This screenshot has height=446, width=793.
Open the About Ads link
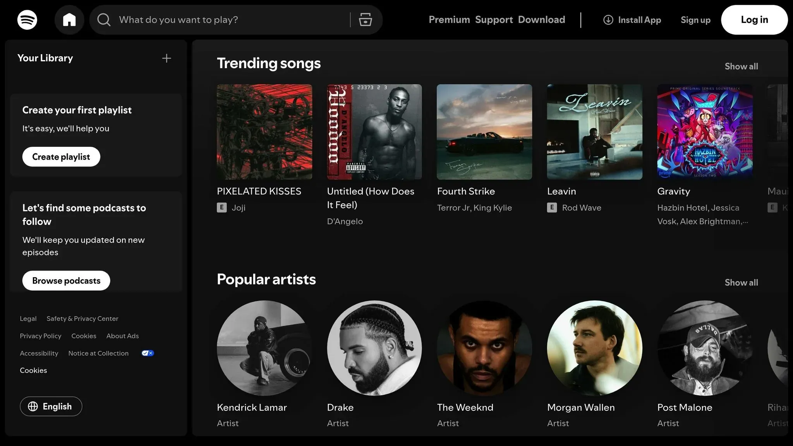[x=122, y=336]
